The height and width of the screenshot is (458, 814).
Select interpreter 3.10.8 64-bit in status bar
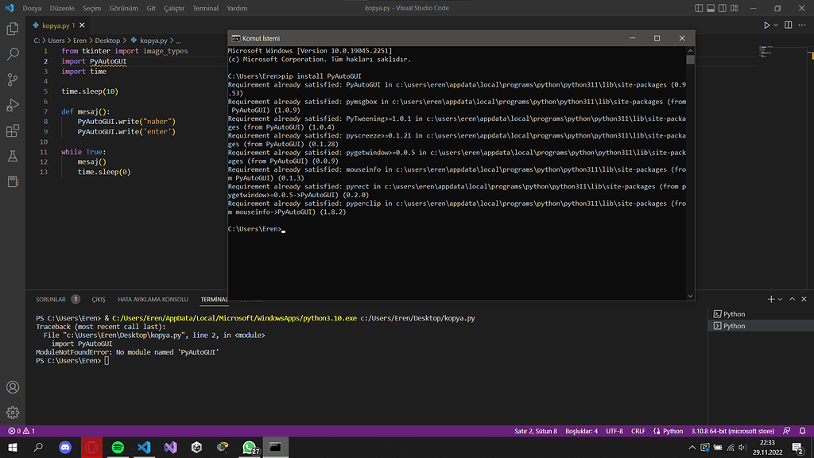coord(732,431)
